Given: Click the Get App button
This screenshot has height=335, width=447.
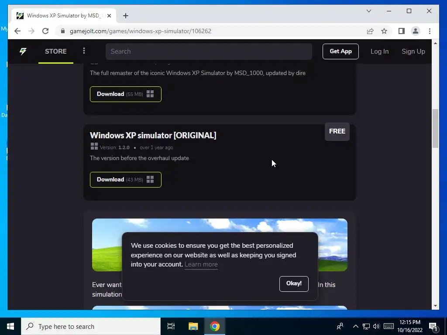Looking at the screenshot, I should (340, 51).
